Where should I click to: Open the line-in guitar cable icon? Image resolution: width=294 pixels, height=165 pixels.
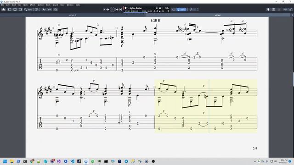pos(290,10)
